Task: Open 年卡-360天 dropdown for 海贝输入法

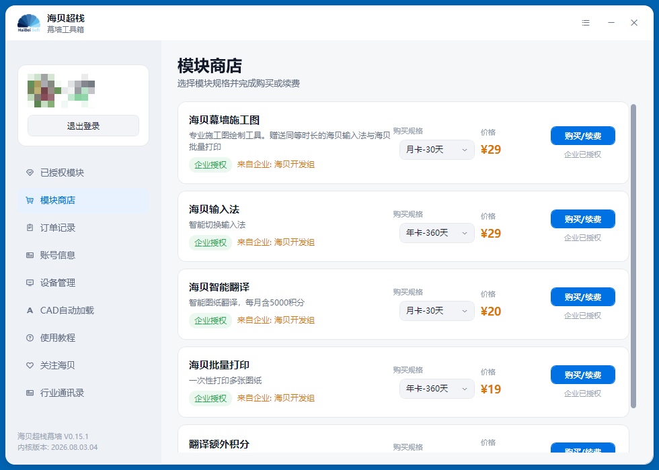Action: tap(436, 233)
